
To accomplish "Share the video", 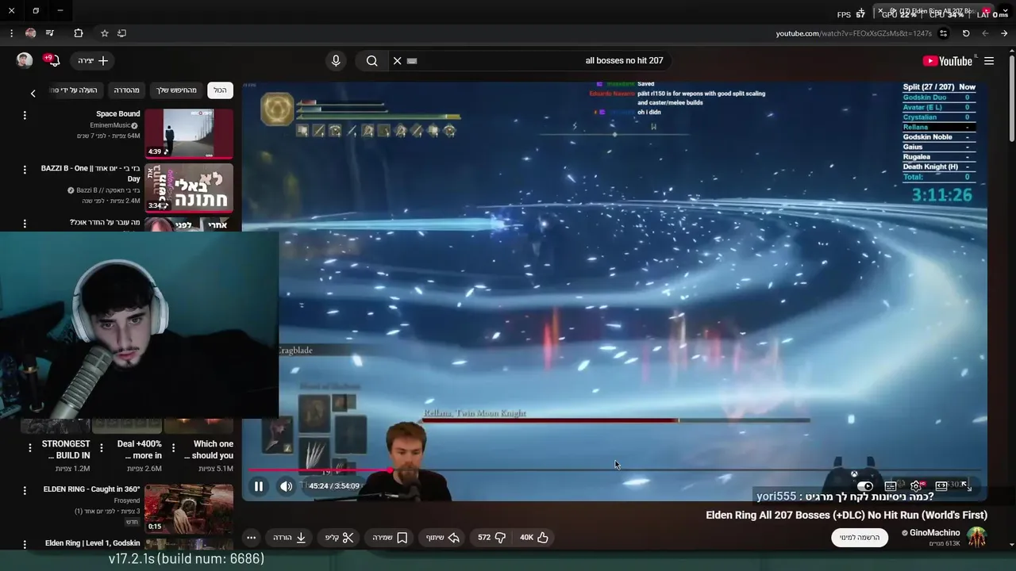I will [442, 538].
